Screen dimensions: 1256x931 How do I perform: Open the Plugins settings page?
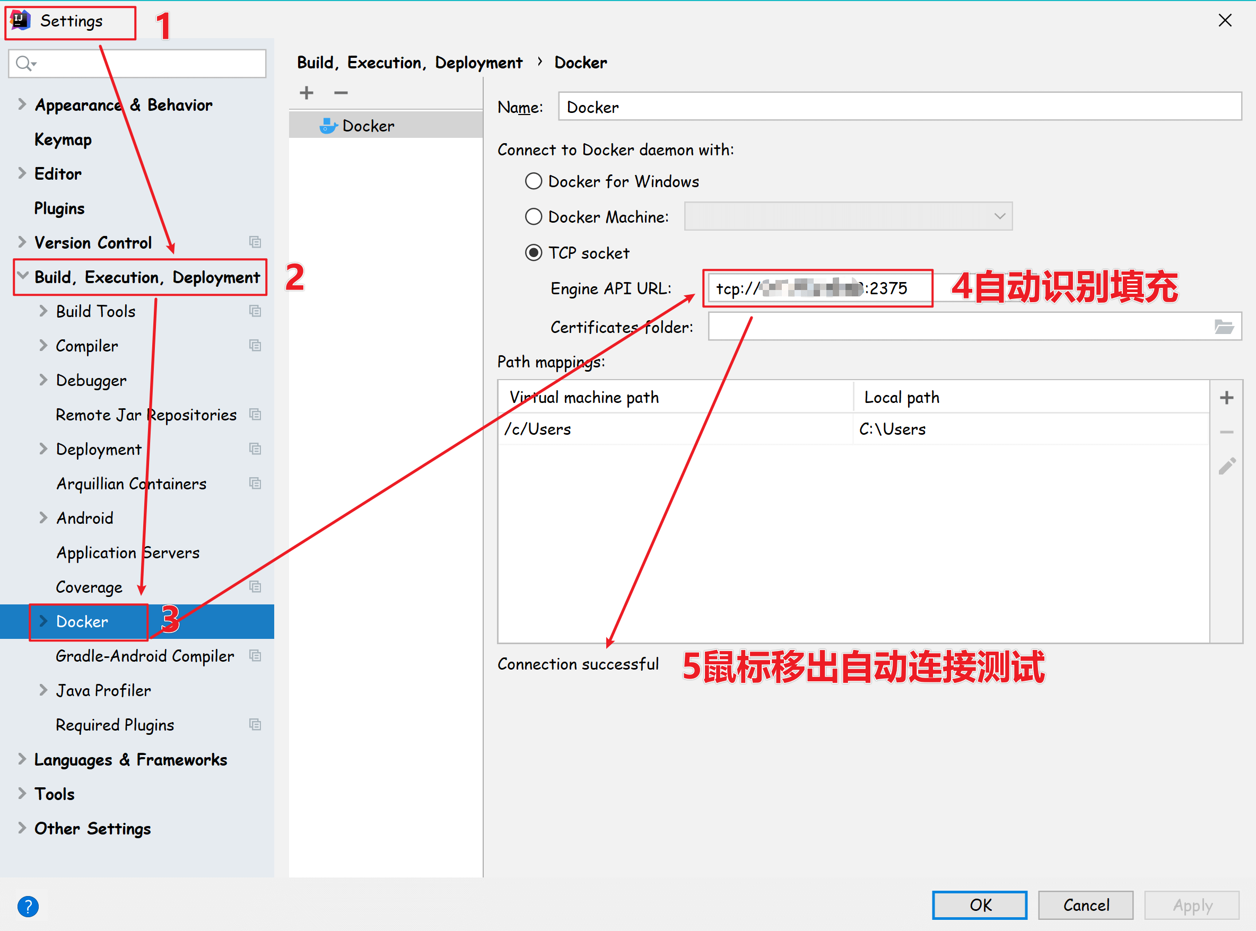[x=59, y=208]
